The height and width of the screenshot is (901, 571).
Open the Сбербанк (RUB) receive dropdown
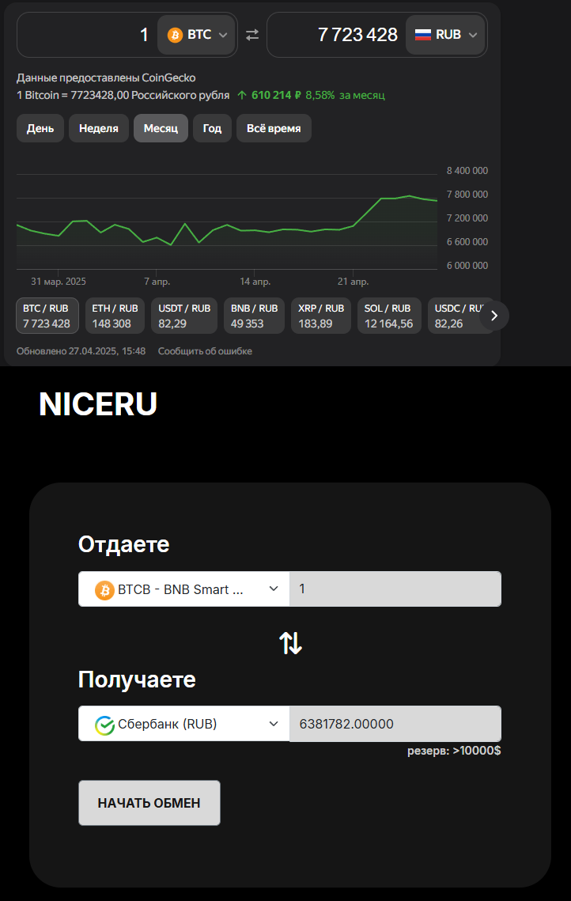point(183,724)
